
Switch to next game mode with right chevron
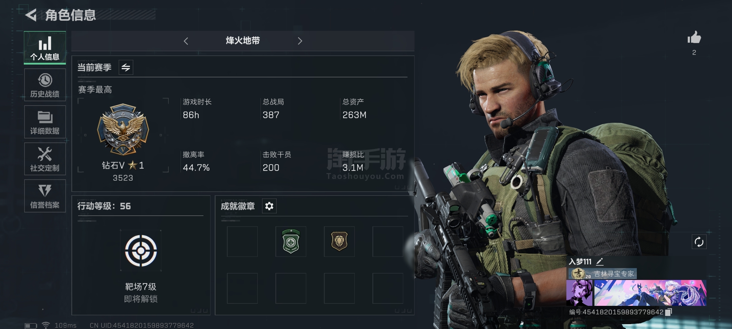tap(300, 41)
